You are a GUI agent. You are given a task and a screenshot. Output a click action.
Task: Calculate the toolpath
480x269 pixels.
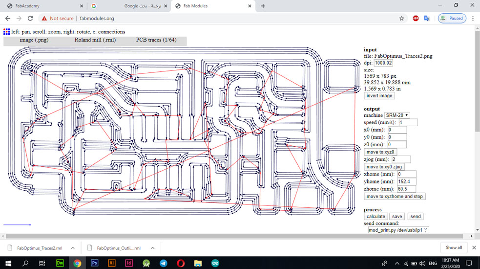point(376,216)
